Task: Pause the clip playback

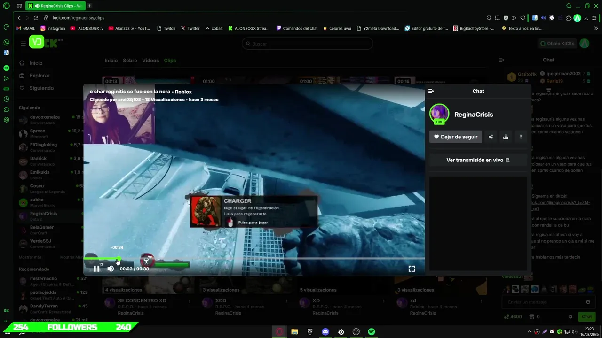Action: coord(96,269)
